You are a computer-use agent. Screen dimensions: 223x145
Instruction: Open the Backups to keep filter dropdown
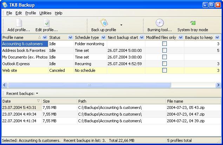pos(217,37)
